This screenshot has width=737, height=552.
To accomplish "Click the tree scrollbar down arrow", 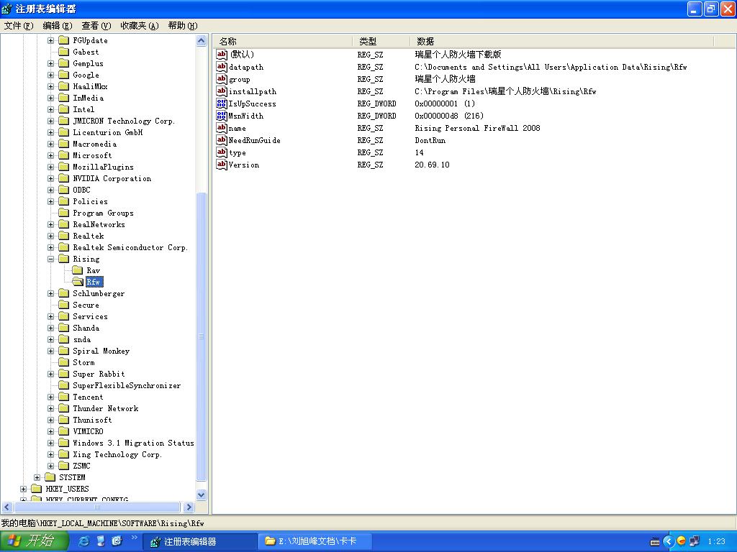I will click(202, 494).
